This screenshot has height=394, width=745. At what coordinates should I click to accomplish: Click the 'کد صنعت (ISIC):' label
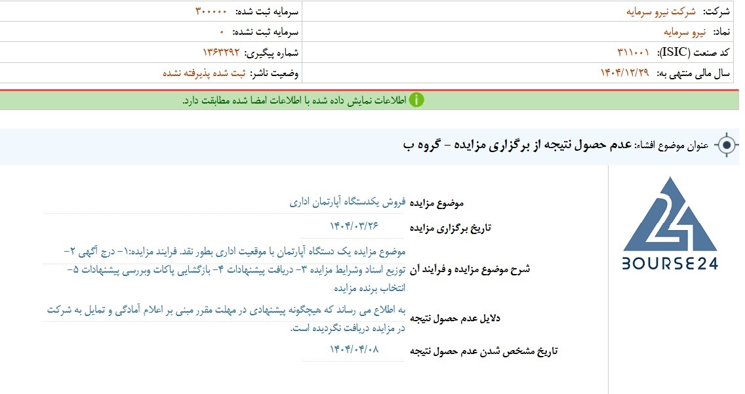click(693, 52)
